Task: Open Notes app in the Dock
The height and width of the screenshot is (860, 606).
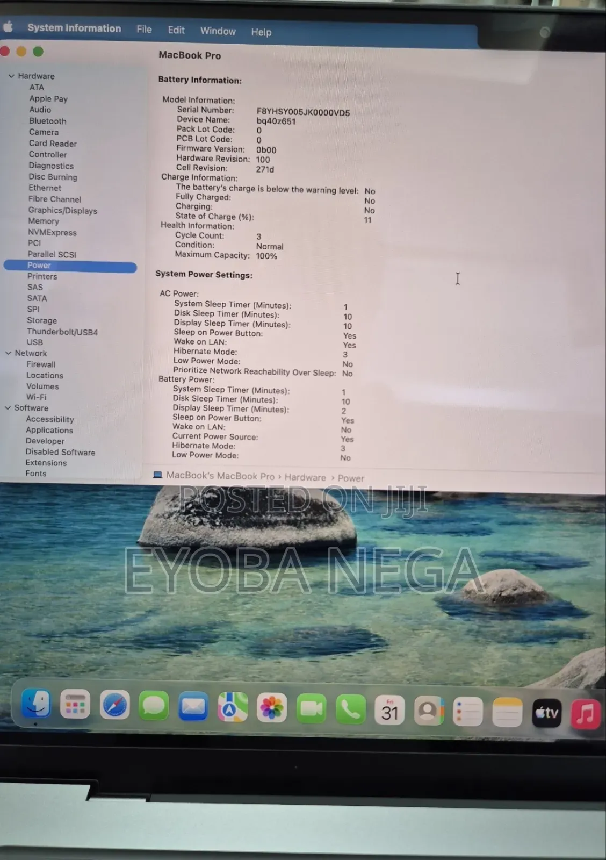Action: point(507,713)
